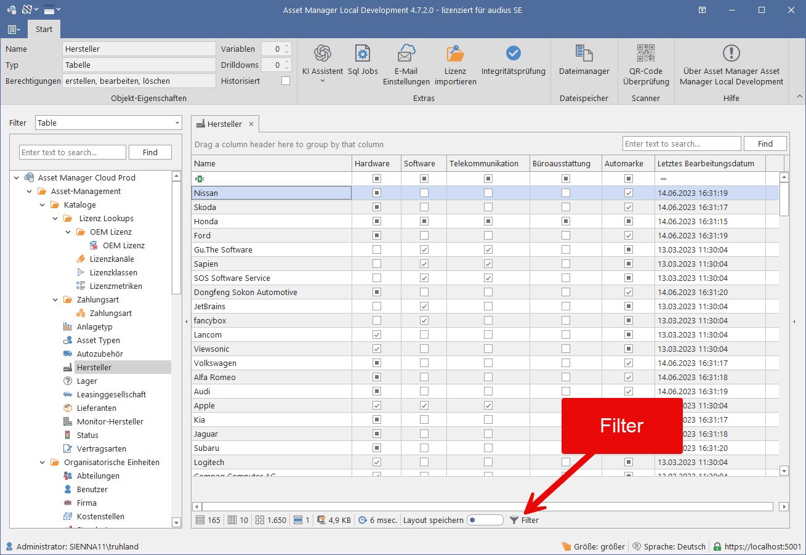The height and width of the screenshot is (555, 806).
Task: Click Find button above the grid
Action: click(765, 144)
